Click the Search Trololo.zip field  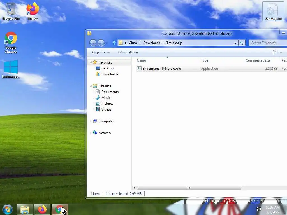(268, 43)
